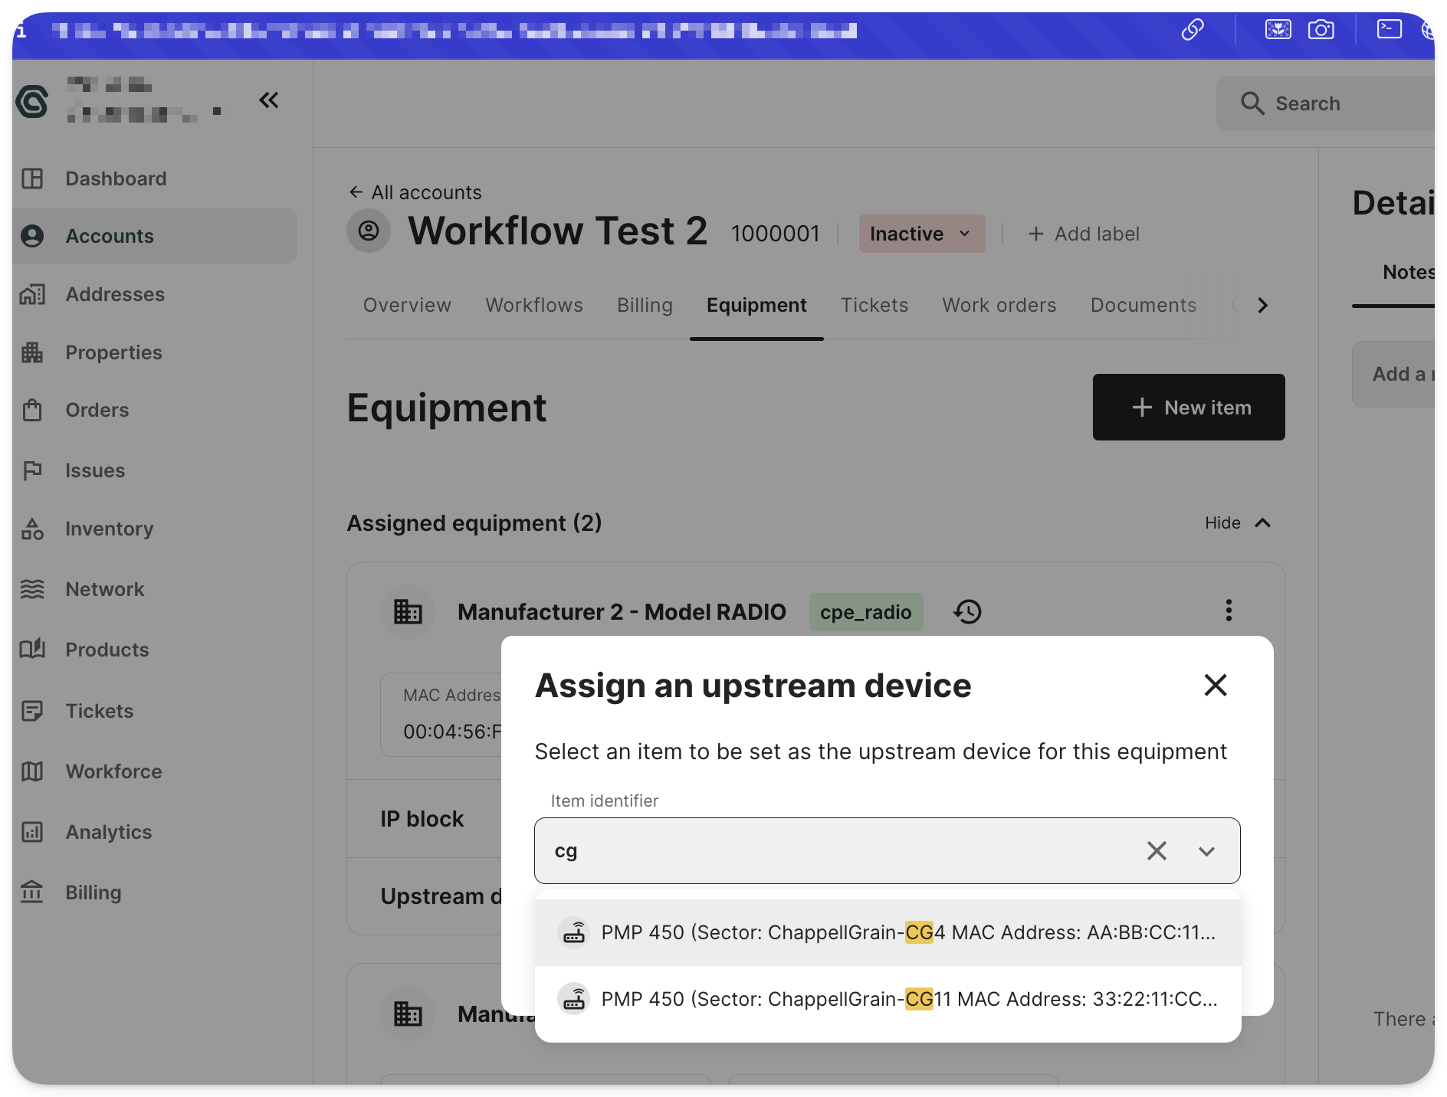Click the Search field
Image resolution: width=1447 pixels, height=1097 pixels.
click(1326, 103)
